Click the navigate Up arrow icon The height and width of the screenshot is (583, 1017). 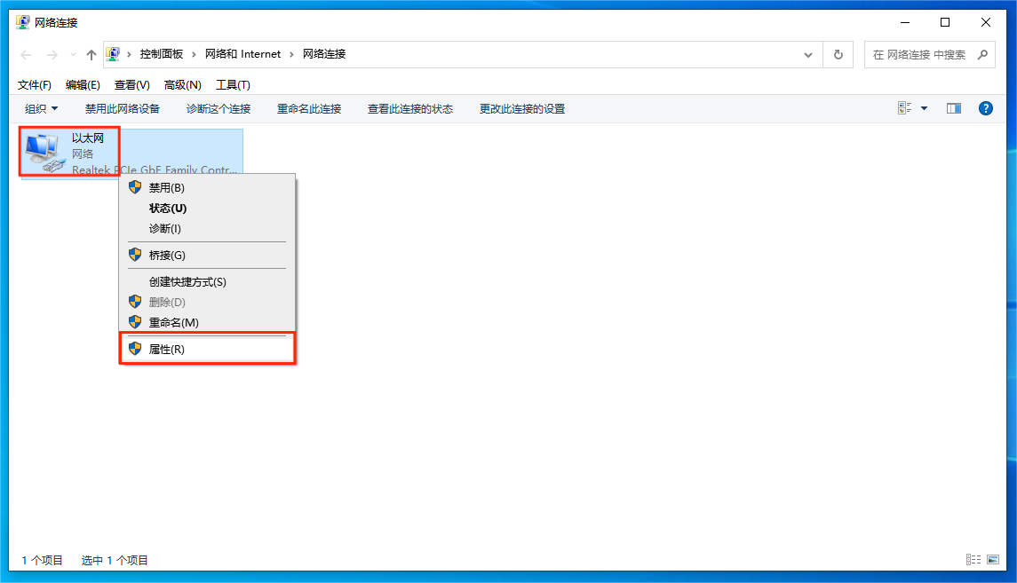coord(90,54)
